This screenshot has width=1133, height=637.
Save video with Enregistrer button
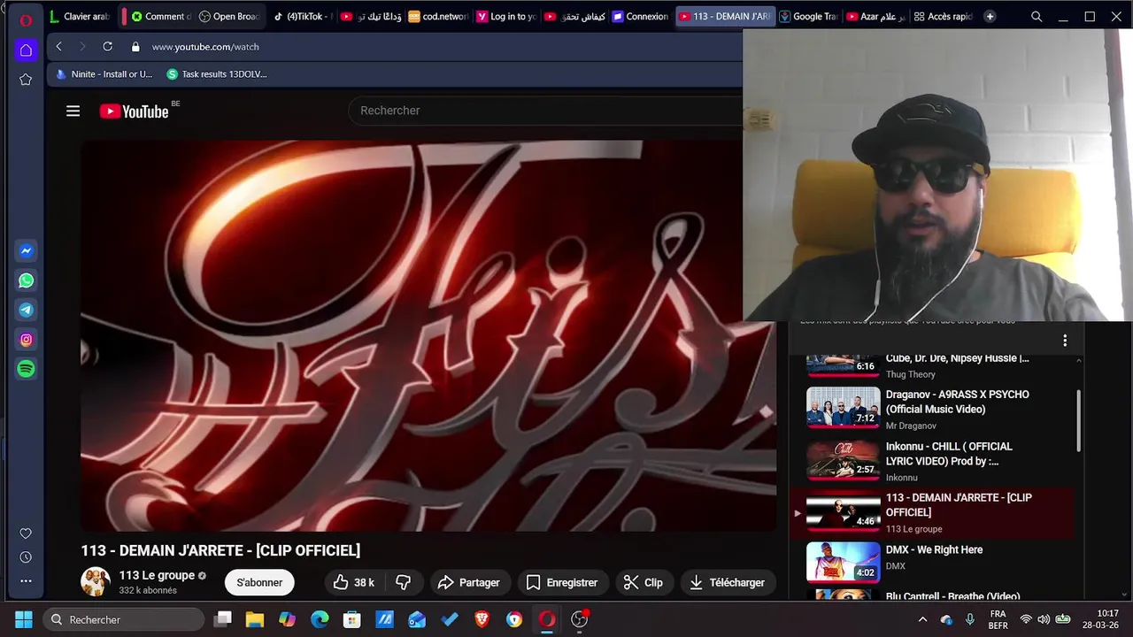[561, 582]
